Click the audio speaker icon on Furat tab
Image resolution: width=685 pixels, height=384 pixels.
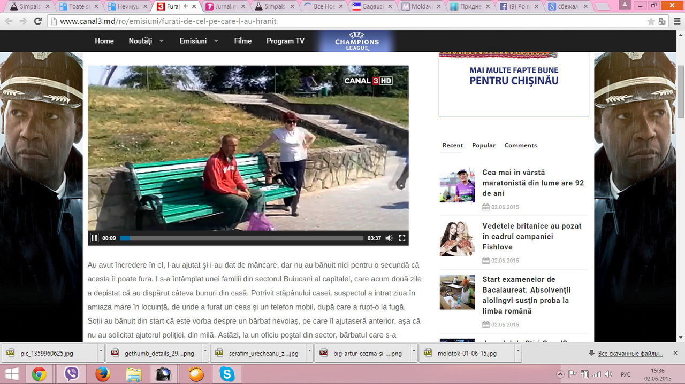click(186, 6)
